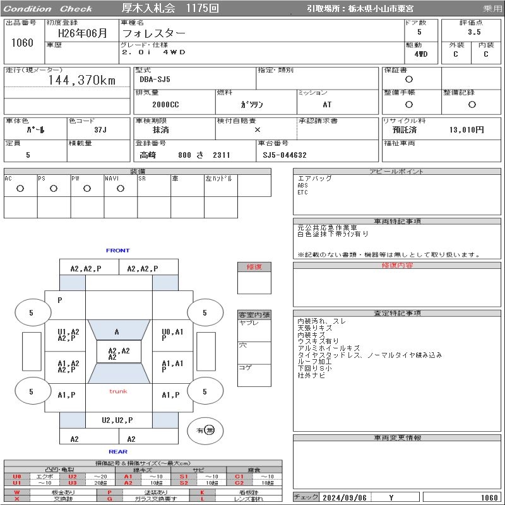Click the grade text 2.0i 4WD
This screenshot has height=505, width=505.
(153, 52)
